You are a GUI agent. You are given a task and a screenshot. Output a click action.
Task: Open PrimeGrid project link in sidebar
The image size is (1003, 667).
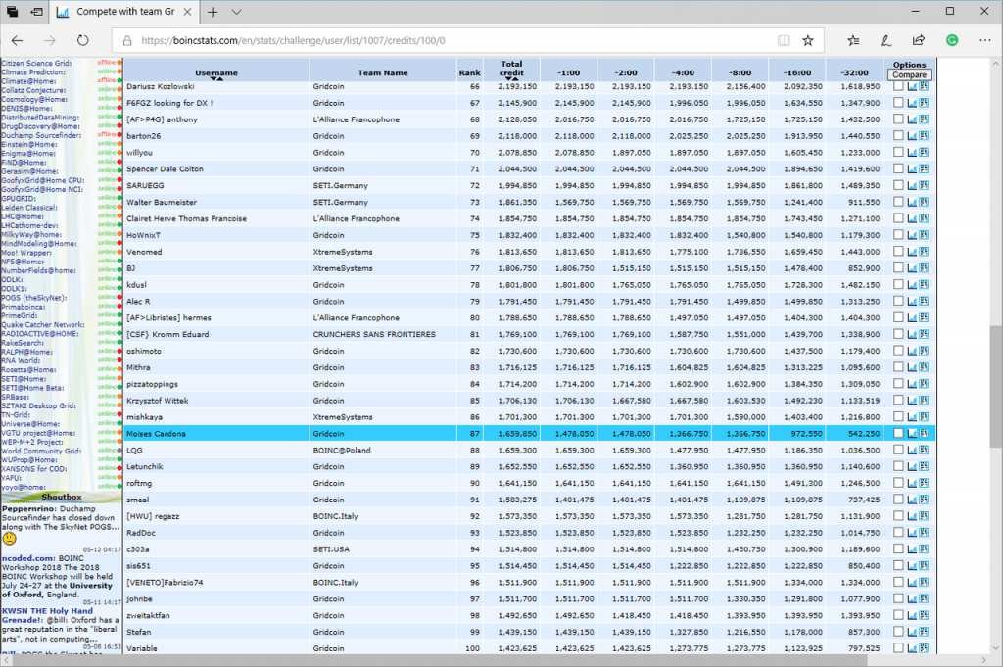(x=20, y=315)
